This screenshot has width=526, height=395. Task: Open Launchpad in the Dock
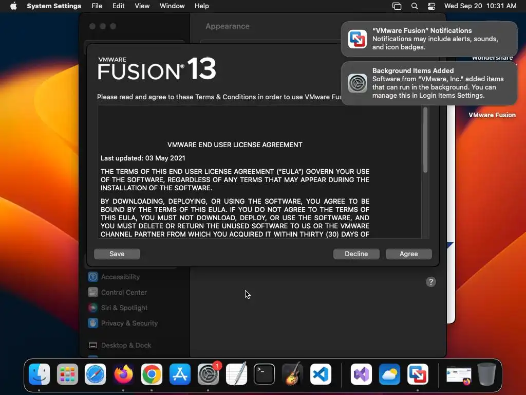tap(67, 374)
